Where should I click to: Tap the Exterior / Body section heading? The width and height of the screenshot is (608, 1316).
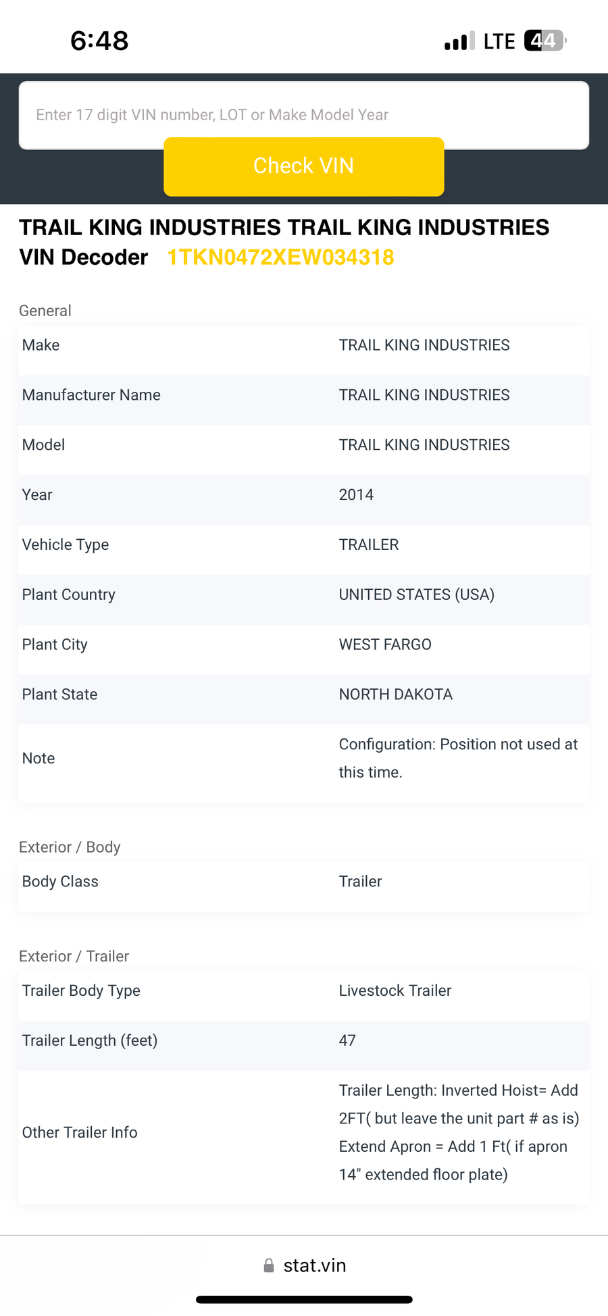point(70,847)
